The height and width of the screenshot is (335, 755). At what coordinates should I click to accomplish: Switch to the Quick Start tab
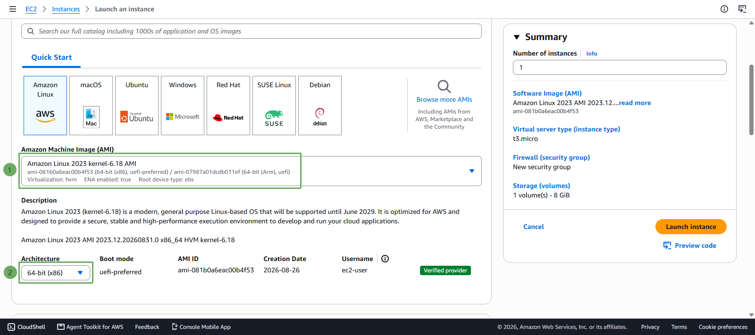coord(51,57)
